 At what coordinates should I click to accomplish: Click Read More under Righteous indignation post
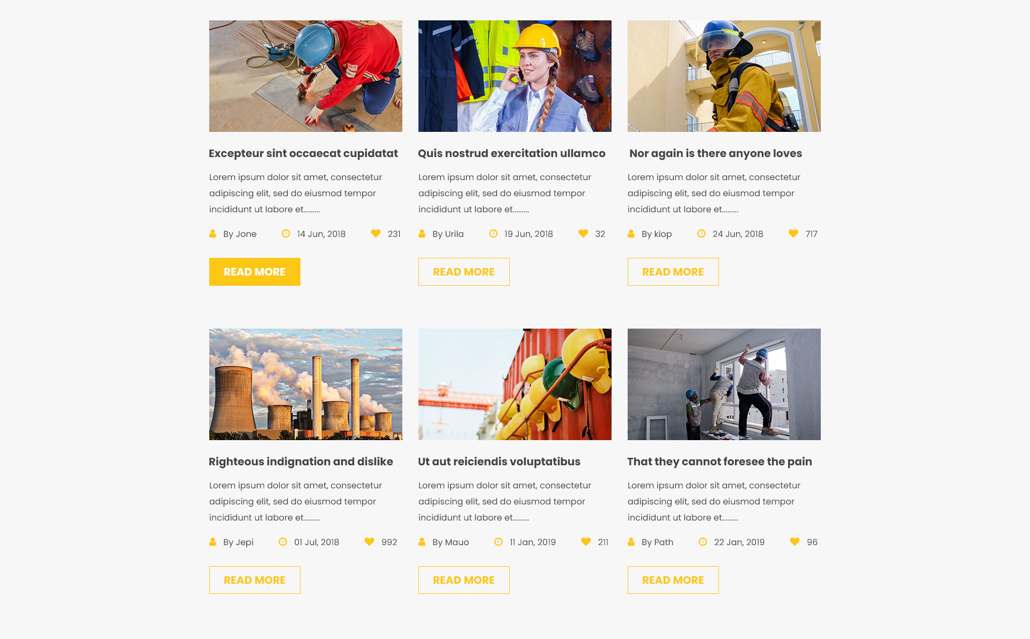tap(255, 580)
